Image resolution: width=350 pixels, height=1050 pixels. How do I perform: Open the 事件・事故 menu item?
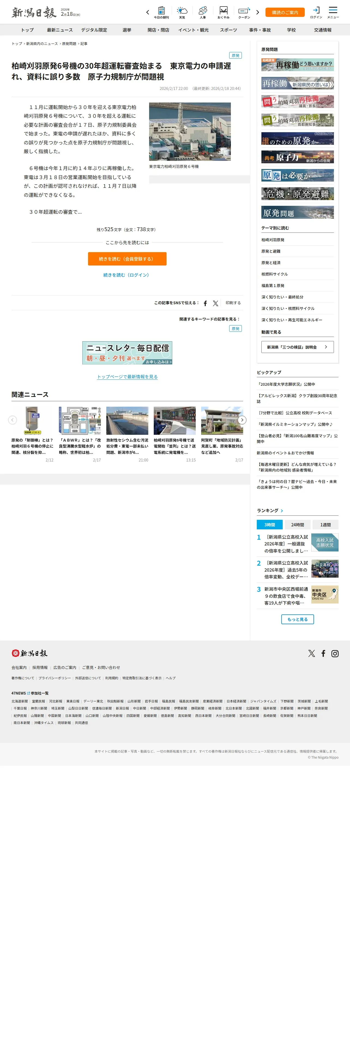260,30
